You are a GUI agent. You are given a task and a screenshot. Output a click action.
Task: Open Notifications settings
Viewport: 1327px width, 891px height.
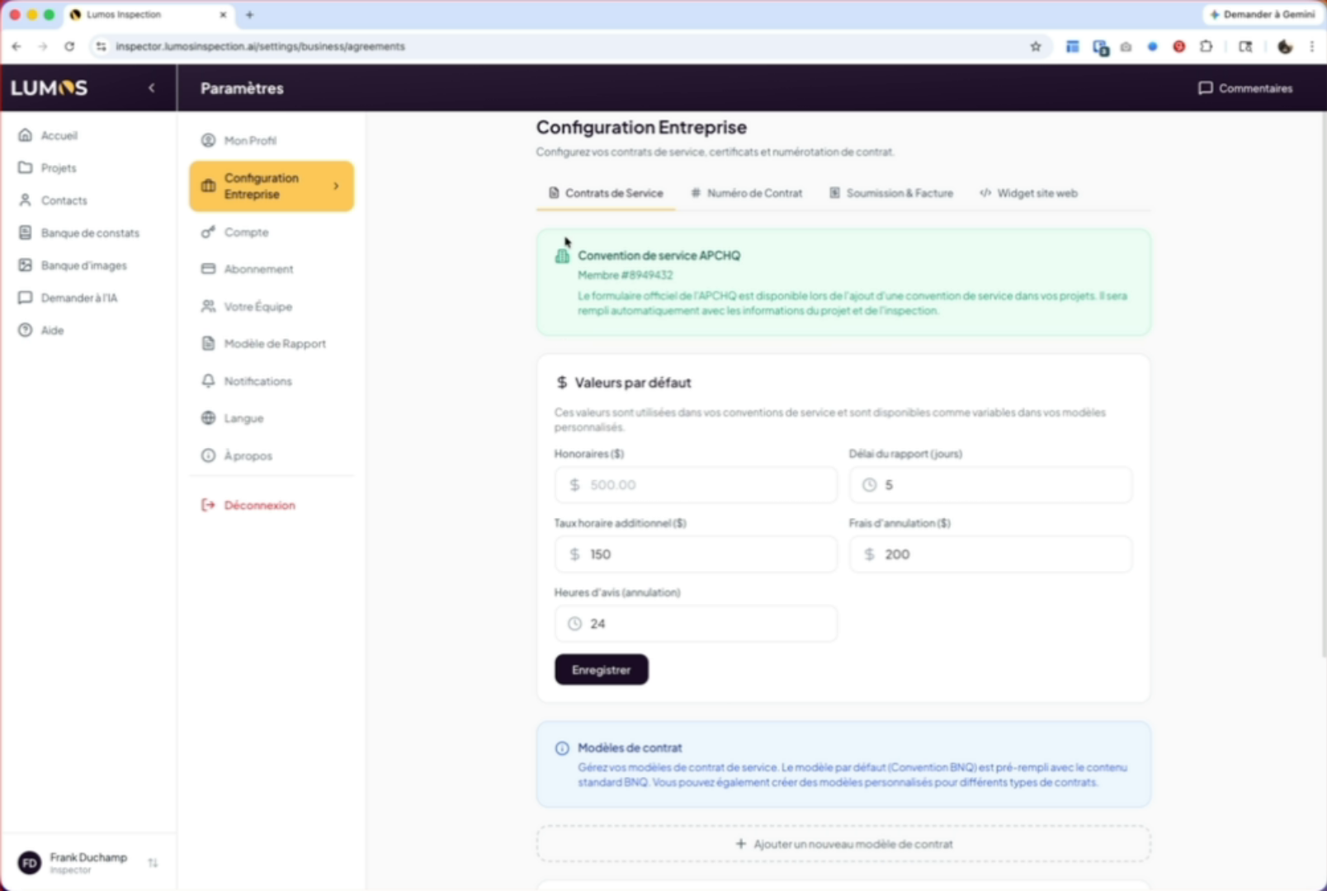(257, 381)
